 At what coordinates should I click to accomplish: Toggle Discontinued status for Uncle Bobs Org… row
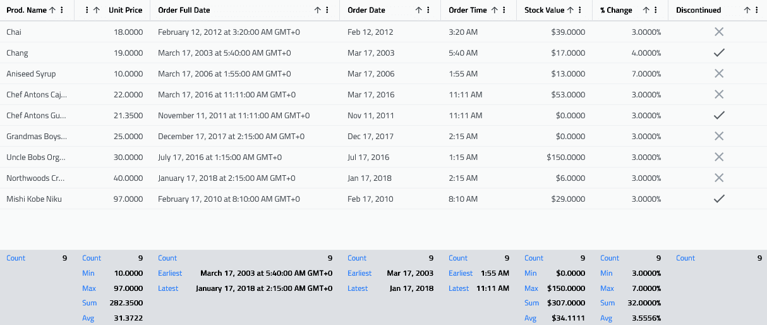pyautogui.click(x=718, y=157)
